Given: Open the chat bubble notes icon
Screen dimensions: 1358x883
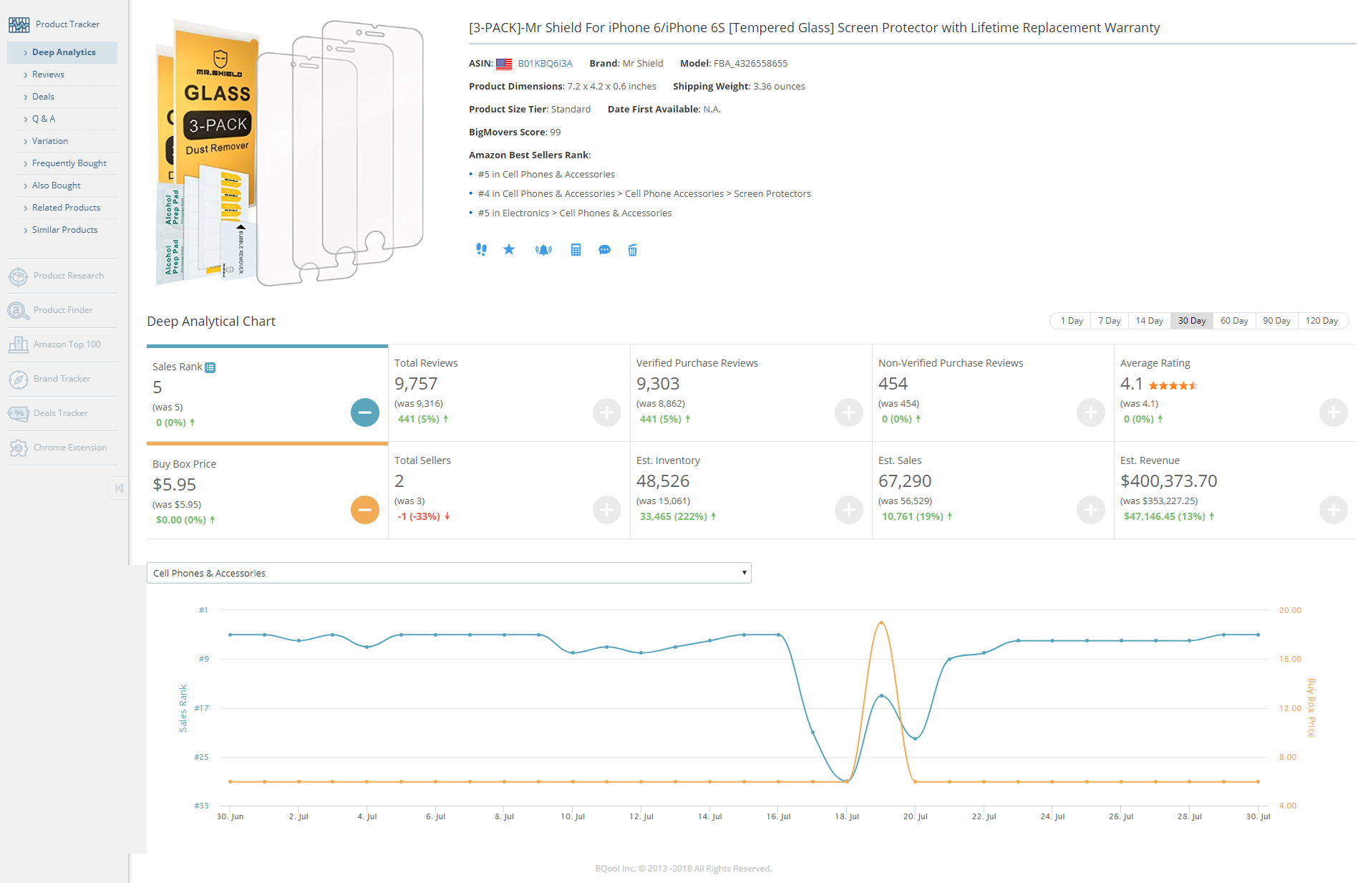Looking at the screenshot, I should coord(605,250).
